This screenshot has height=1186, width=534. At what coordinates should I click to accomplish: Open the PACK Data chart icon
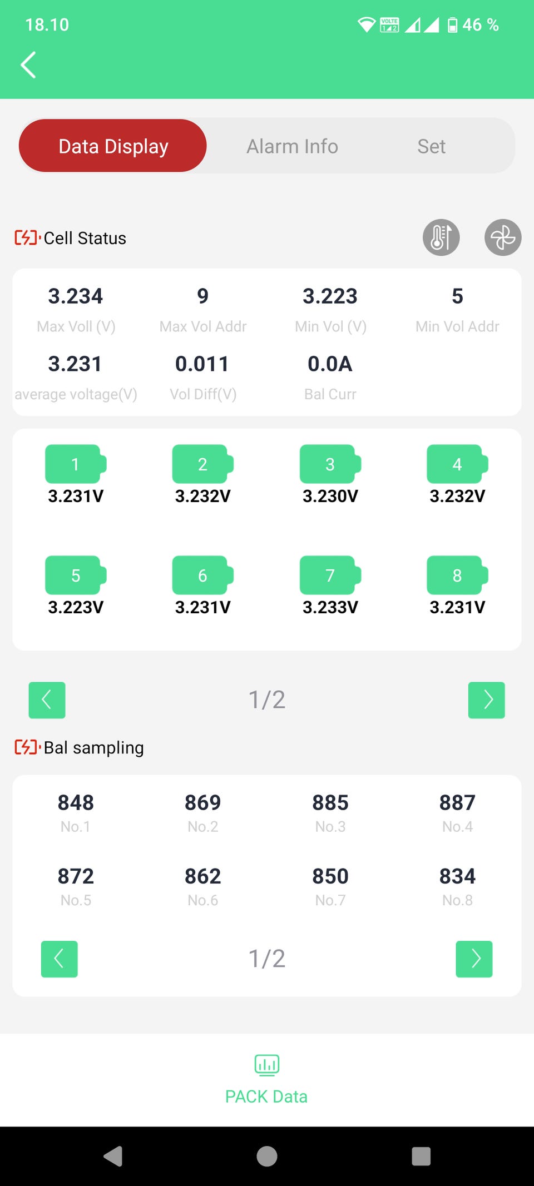[x=267, y=1065]
